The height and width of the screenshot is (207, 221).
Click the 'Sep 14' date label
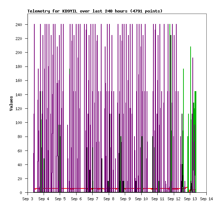tap(206, 199)
